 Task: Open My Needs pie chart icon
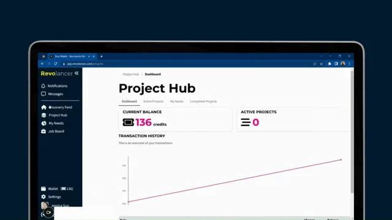(x=43, y=123)
